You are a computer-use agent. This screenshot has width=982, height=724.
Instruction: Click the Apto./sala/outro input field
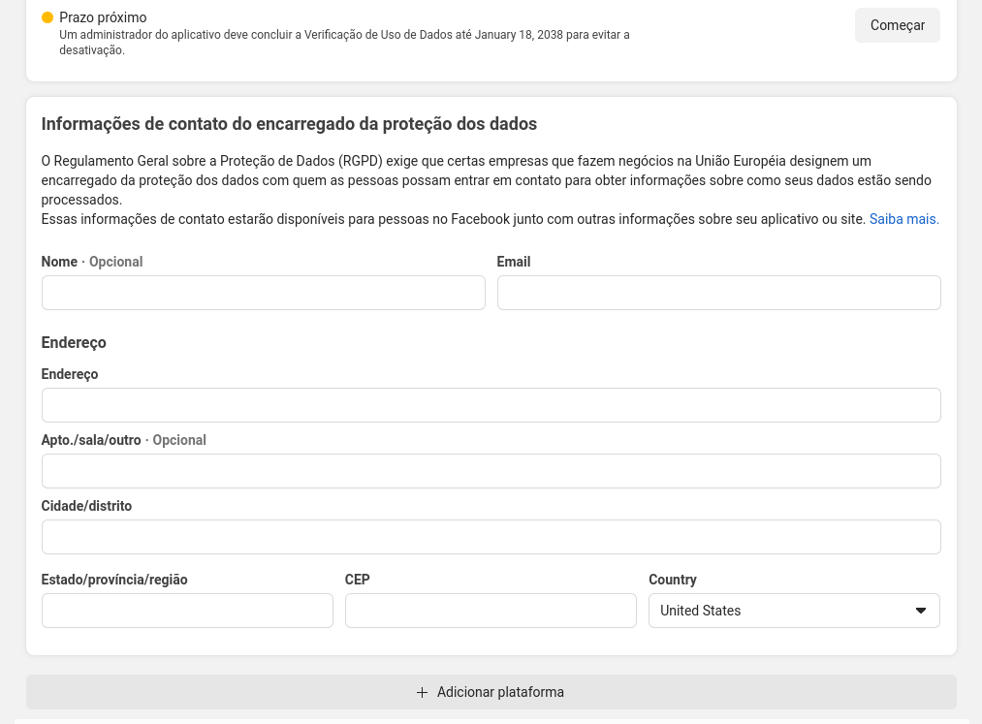491,471
